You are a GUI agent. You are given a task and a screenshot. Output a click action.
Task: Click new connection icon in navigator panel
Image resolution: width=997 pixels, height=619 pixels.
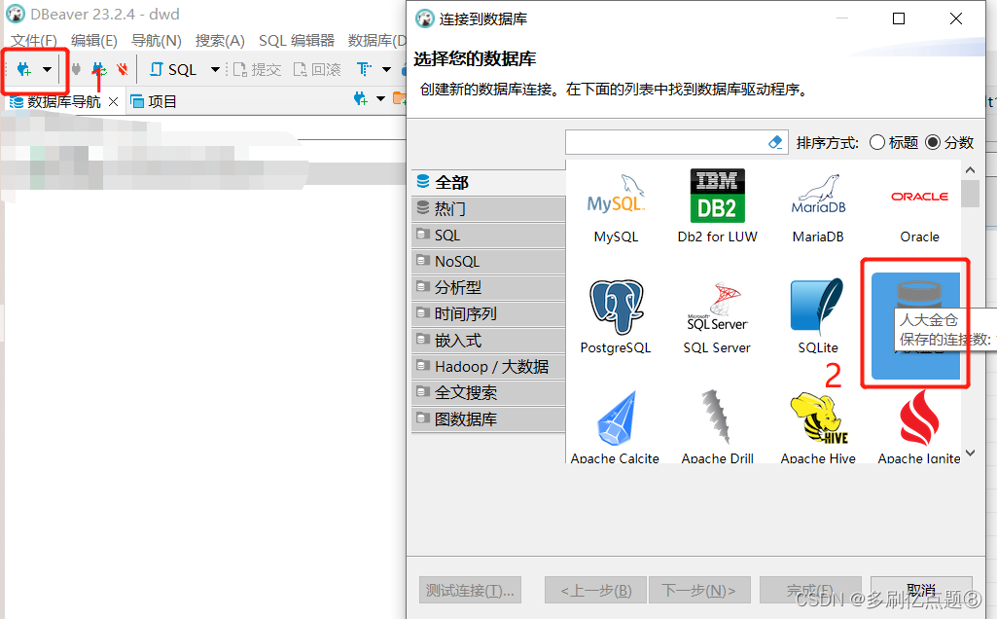coord(361,98)
